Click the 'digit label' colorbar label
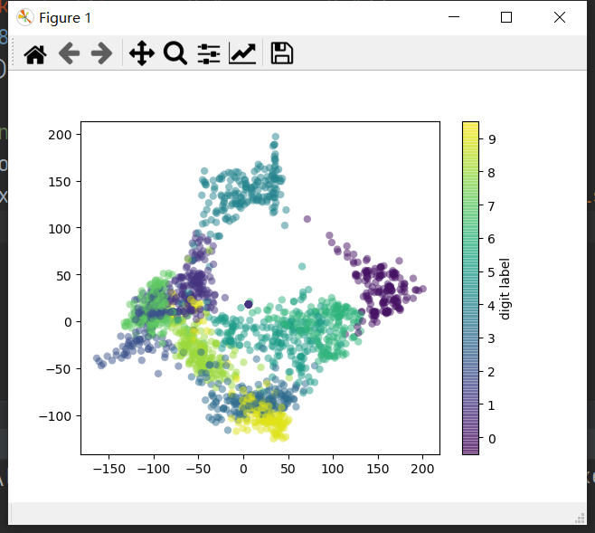 click(505, 288)
